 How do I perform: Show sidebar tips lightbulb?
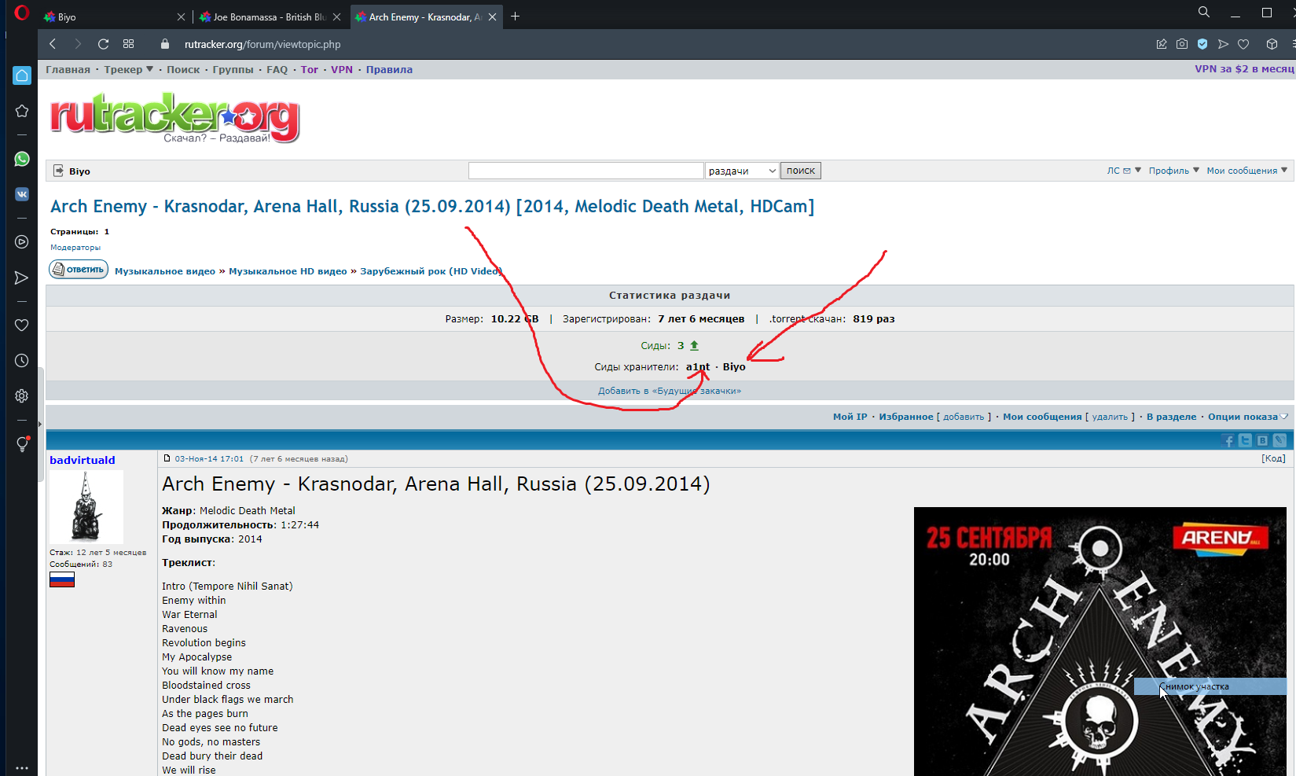coord(22,444)
